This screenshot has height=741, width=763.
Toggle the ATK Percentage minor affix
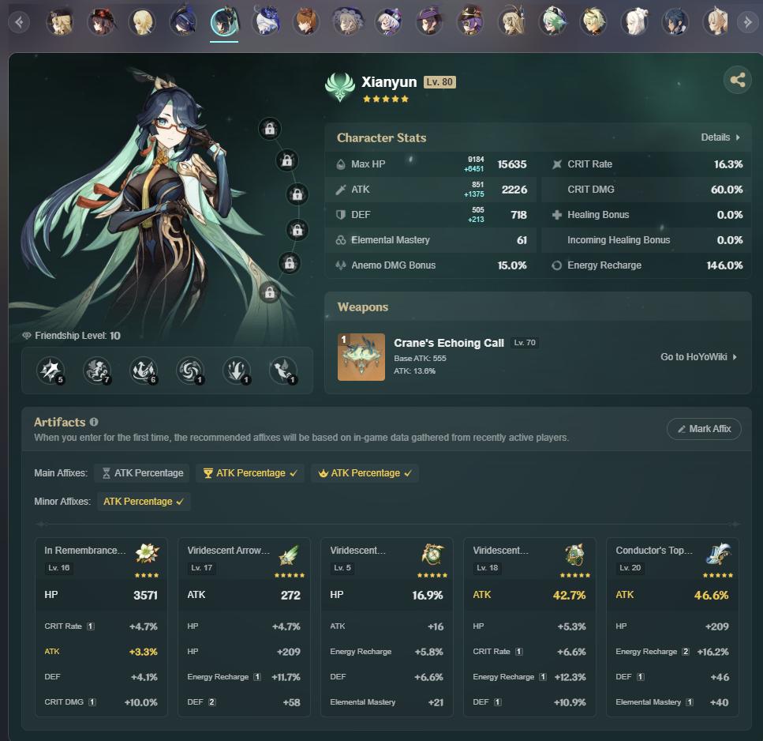(x=144, y=502)
